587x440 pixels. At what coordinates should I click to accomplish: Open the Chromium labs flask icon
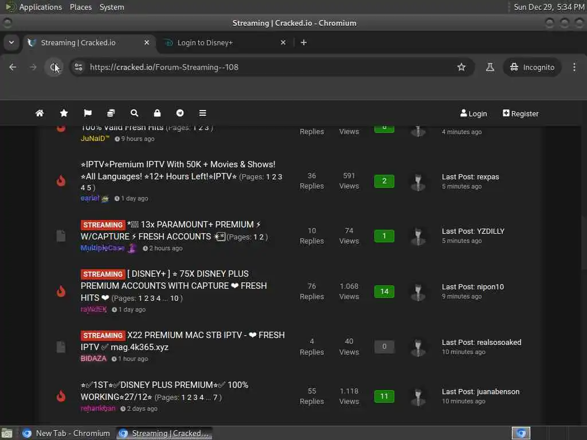(x=490, y=67)
